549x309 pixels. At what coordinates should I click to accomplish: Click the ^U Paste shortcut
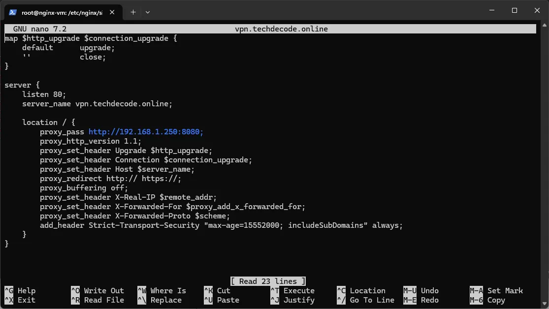tap(222, 300)
